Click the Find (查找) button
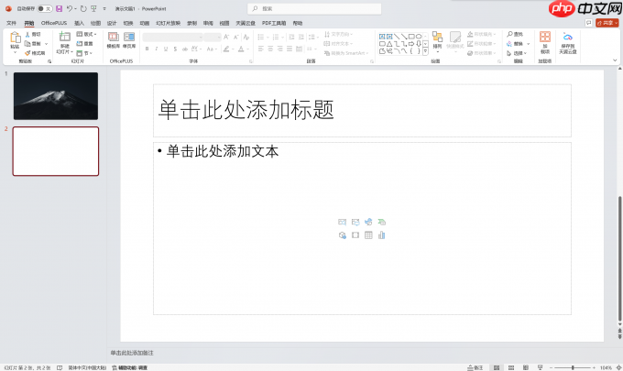Viewport: 623px width, 371px height. pos(515,34)
